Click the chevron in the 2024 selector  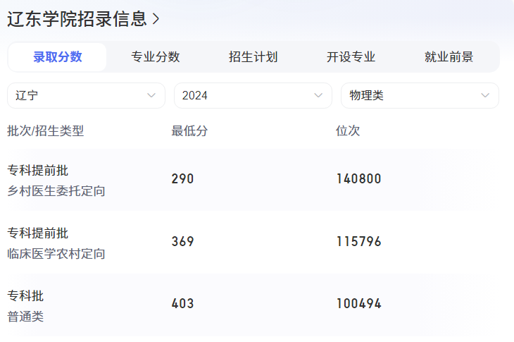(318, 95)
